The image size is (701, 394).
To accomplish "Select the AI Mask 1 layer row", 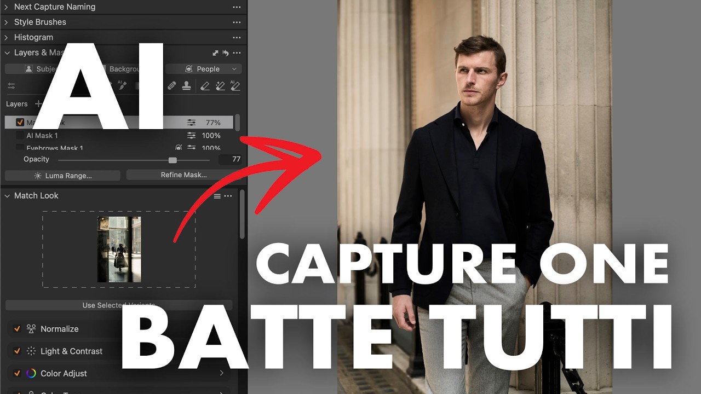I will 119,136.
